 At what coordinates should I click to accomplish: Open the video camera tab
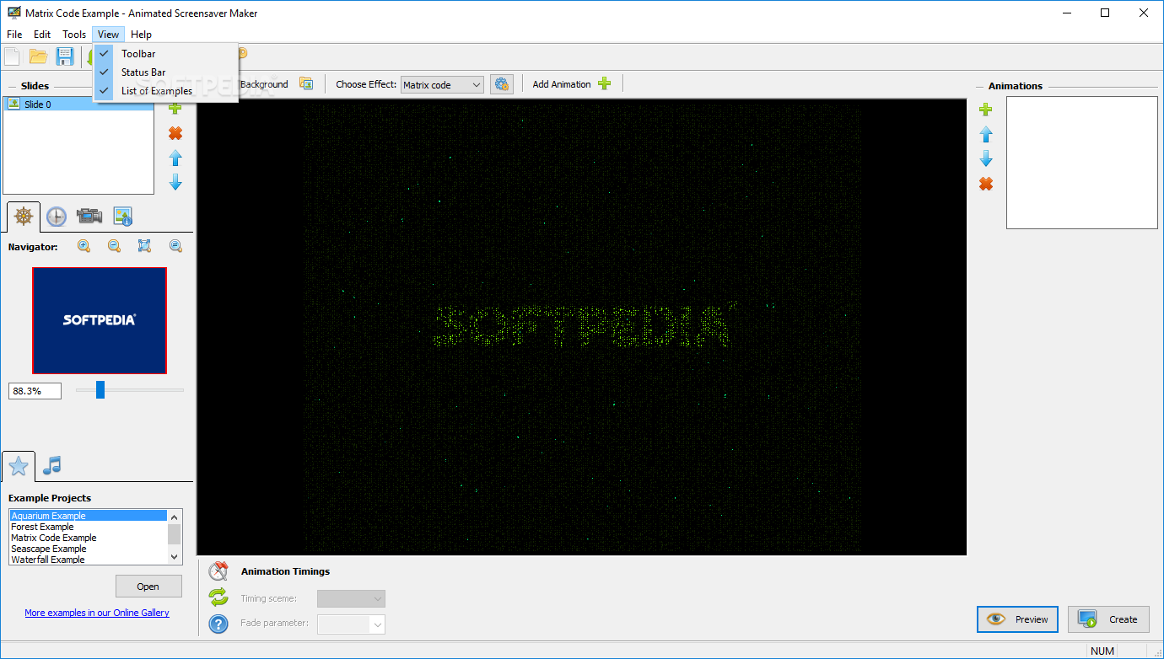(89, 217)
